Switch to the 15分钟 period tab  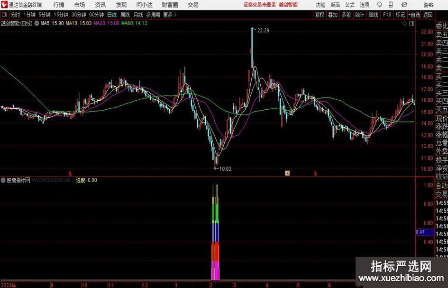click(x=61, y=15)
